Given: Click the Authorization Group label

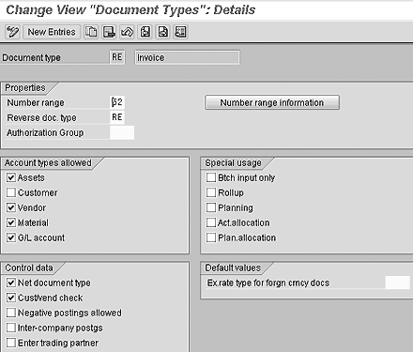Looking at the screenshot, I should pos(45,133).
